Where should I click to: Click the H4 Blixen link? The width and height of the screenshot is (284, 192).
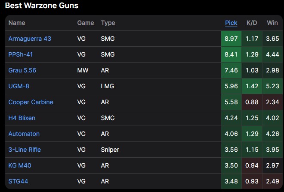[22, 118]
